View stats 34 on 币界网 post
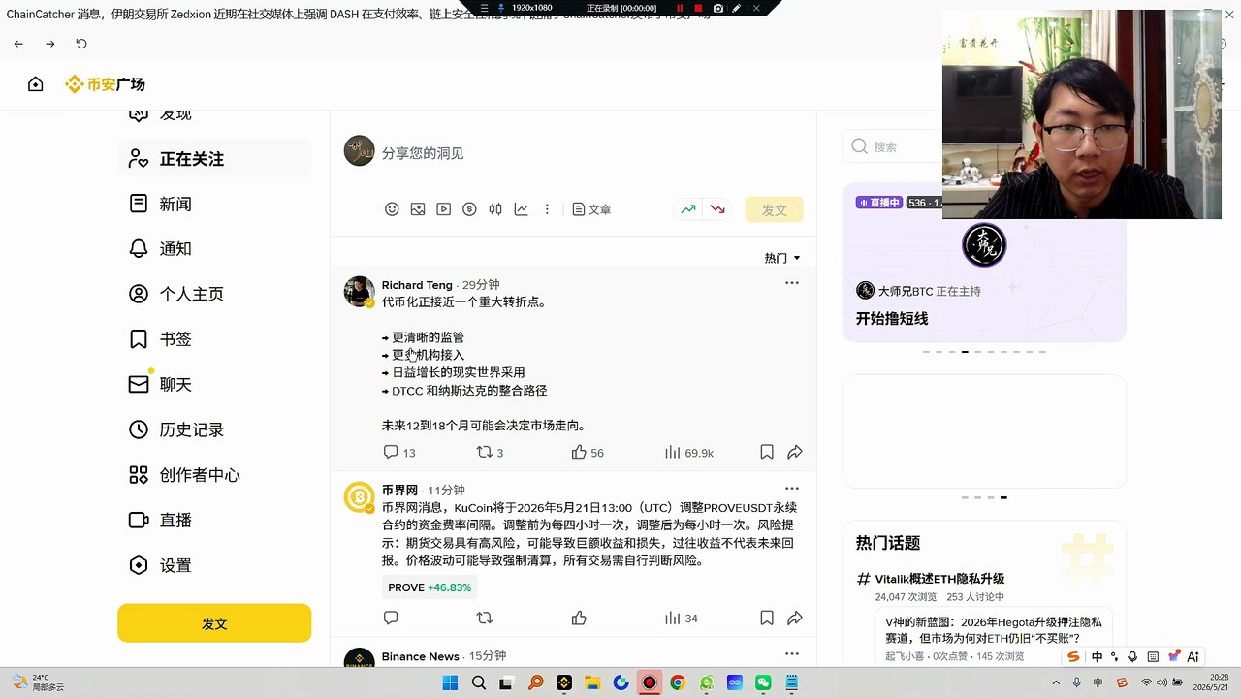 click(682, 618)
